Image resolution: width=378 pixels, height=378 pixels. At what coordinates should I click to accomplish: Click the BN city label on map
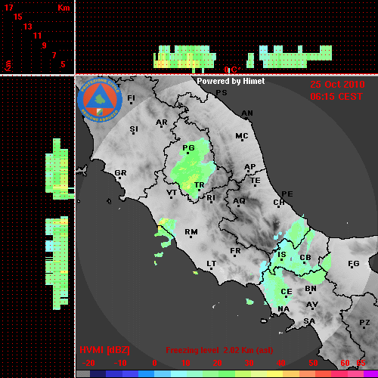pyautogui.click(x=311, y=289)
